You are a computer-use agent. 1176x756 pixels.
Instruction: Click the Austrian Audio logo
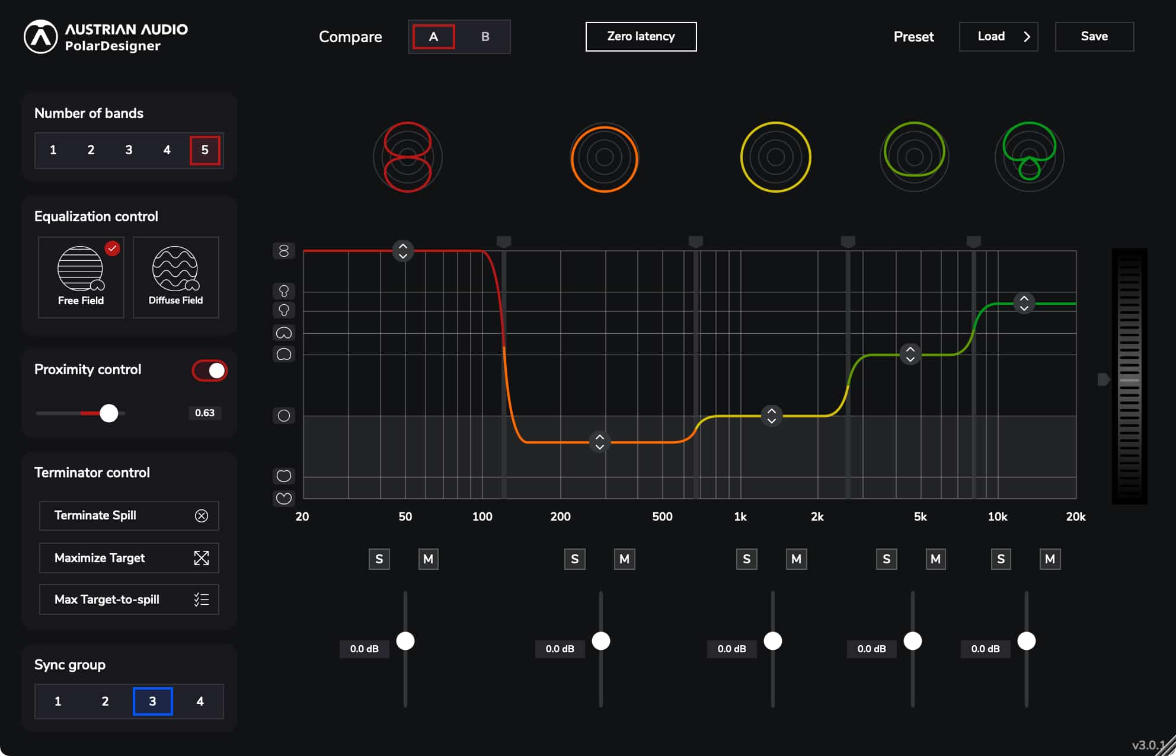(x=40, y=37)
